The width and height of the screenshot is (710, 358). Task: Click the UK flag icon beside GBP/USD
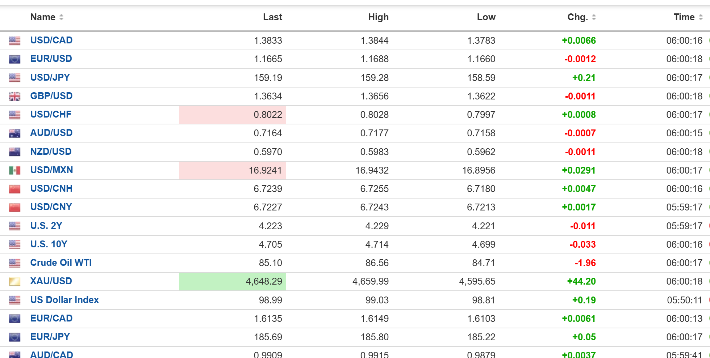14,97
